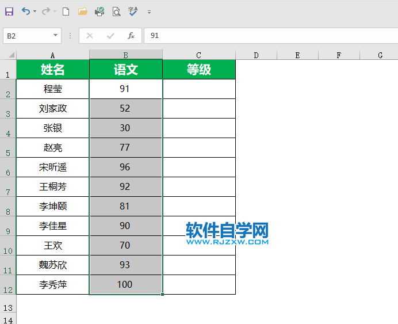Click the score cell 70

pos(126,245)
